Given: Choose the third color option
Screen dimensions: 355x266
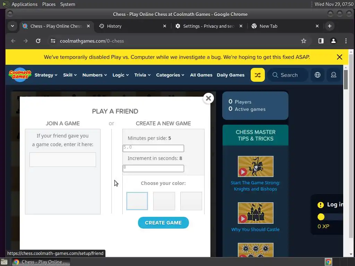Looking at the screenshot, I should pyautogui.click(x=191, y=201).
